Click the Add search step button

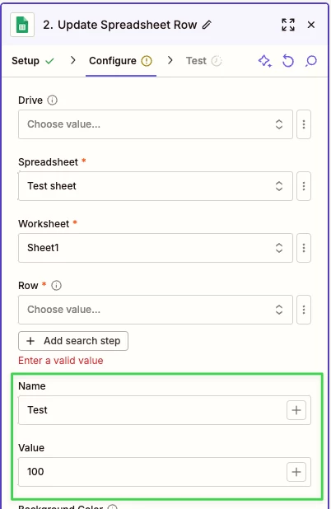pyautogui.click(x=73, y=341)
